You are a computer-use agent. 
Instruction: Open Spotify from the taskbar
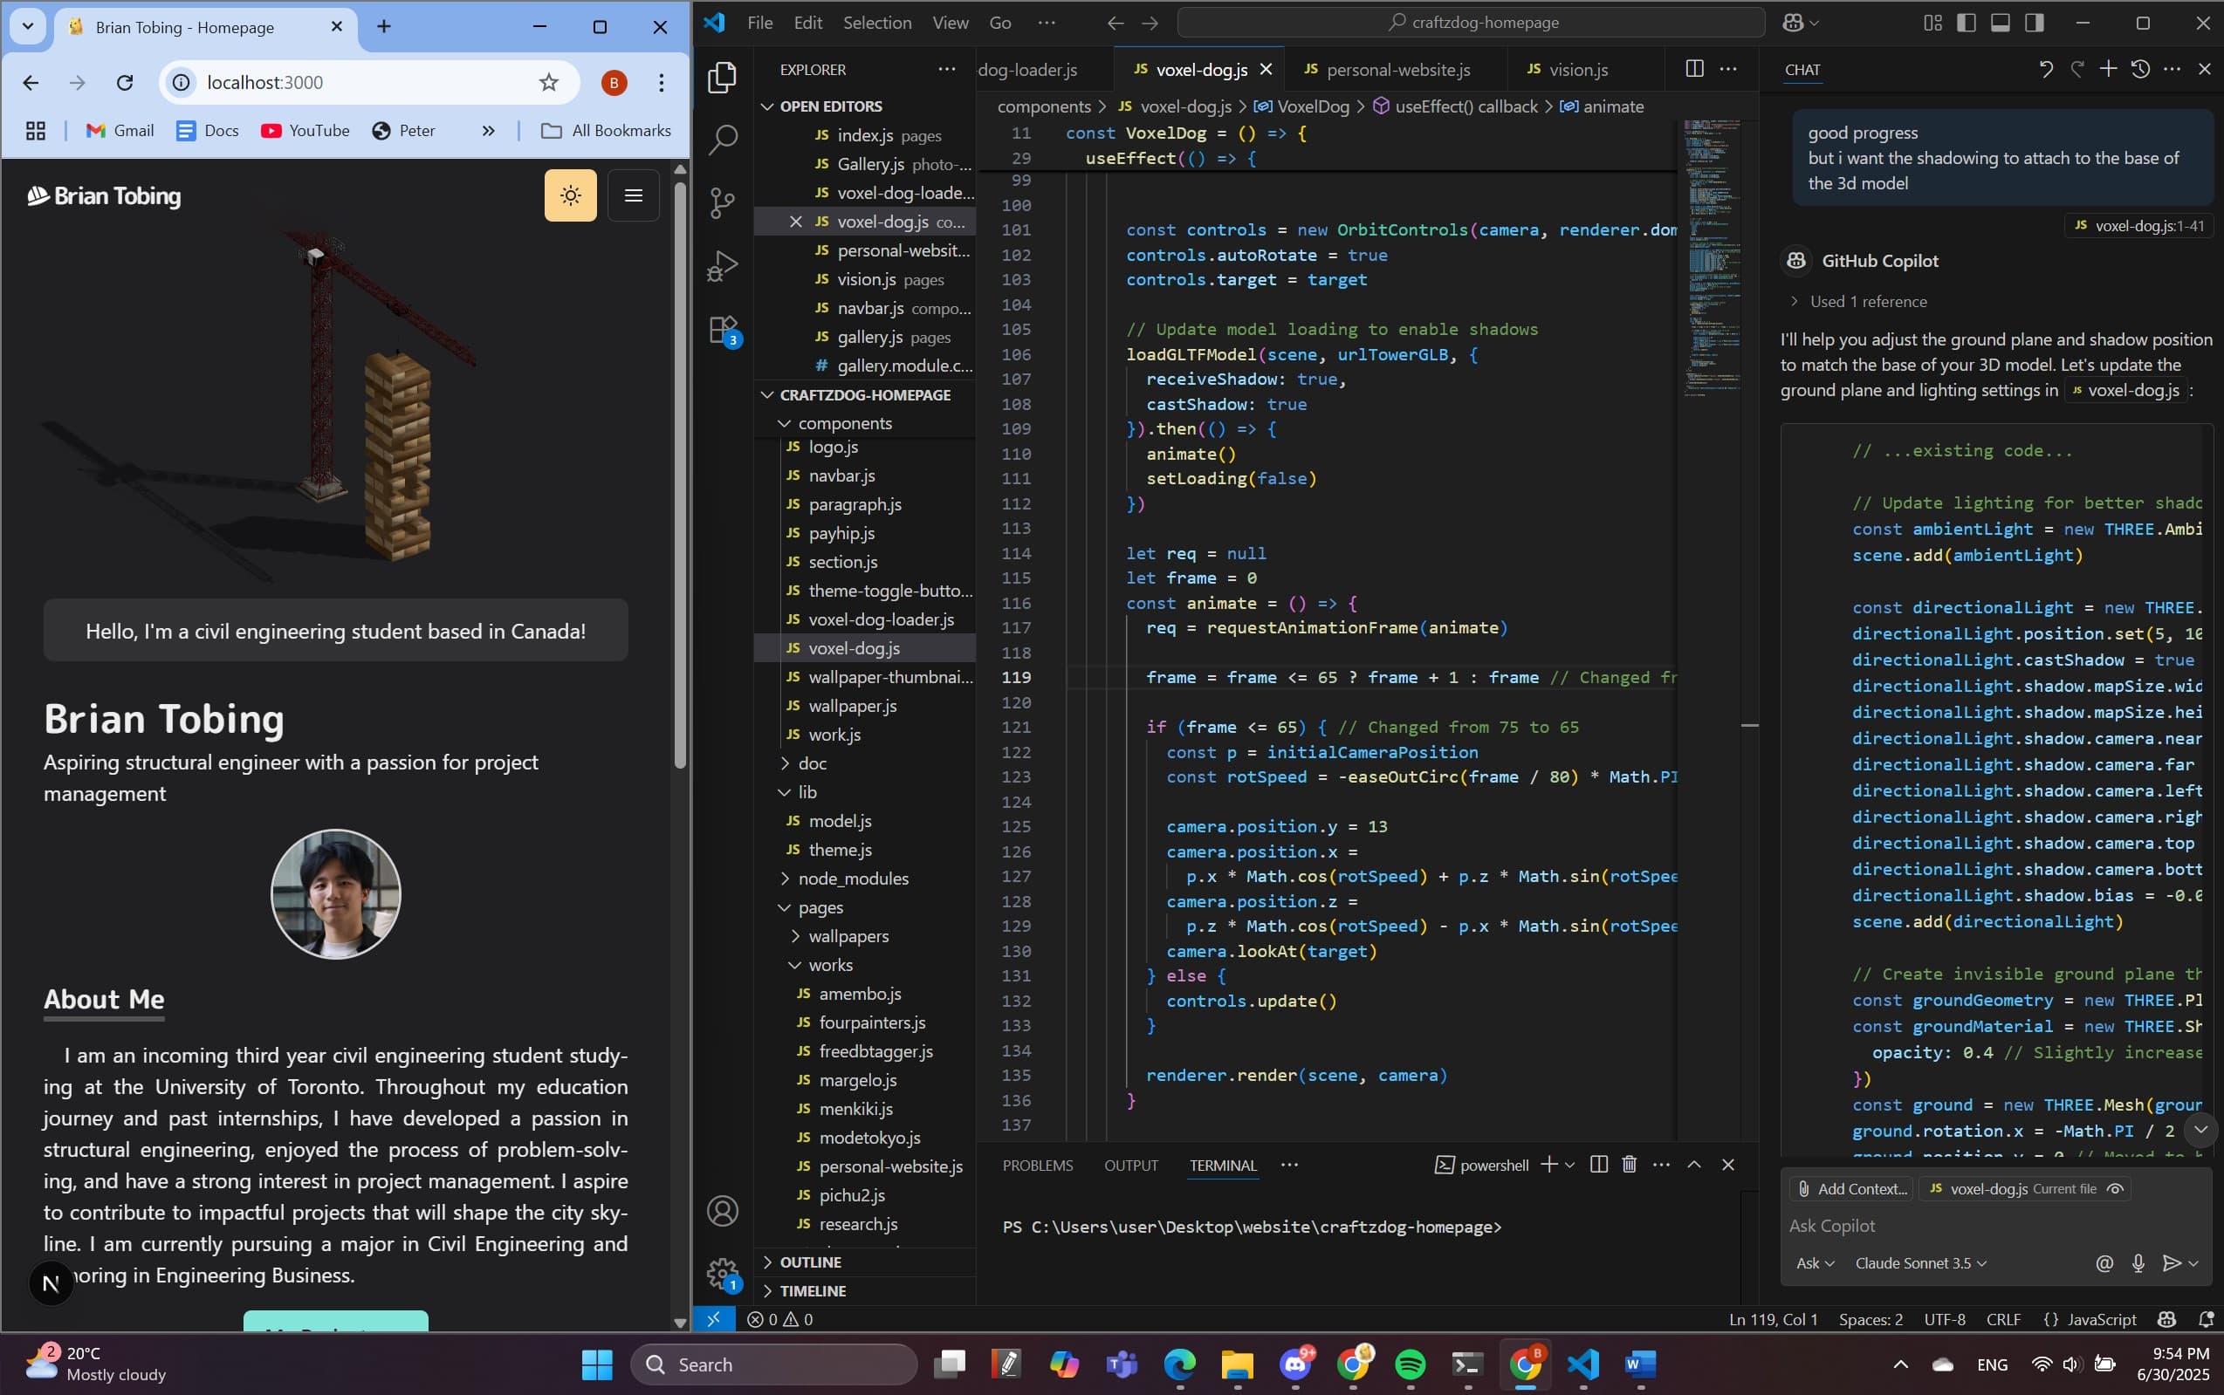tap(1410, 1364)
